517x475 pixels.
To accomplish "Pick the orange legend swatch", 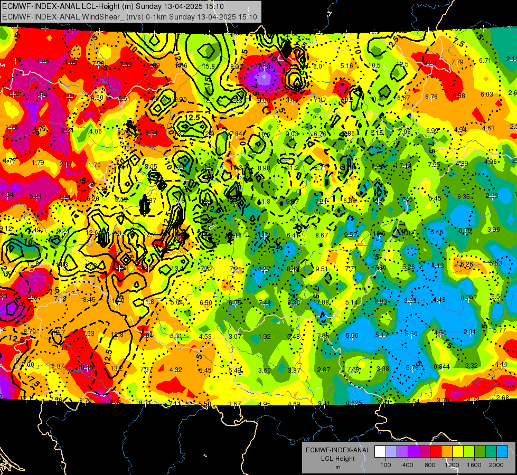I will tap(446, 452).
